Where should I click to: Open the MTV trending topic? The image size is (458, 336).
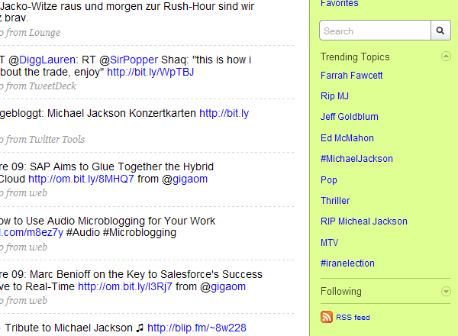click(330, 242)
